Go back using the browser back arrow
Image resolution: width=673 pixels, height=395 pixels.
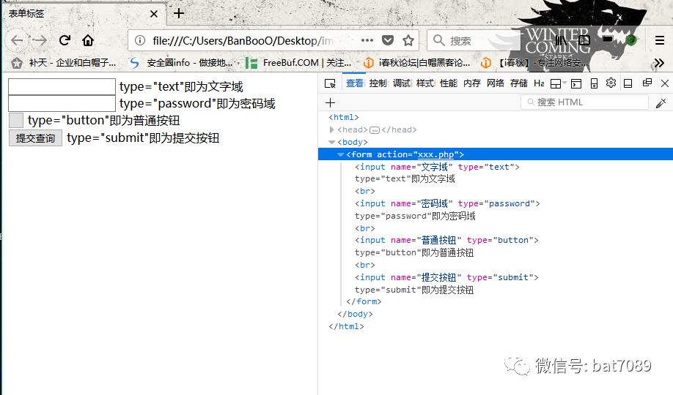tap(17, 41)
